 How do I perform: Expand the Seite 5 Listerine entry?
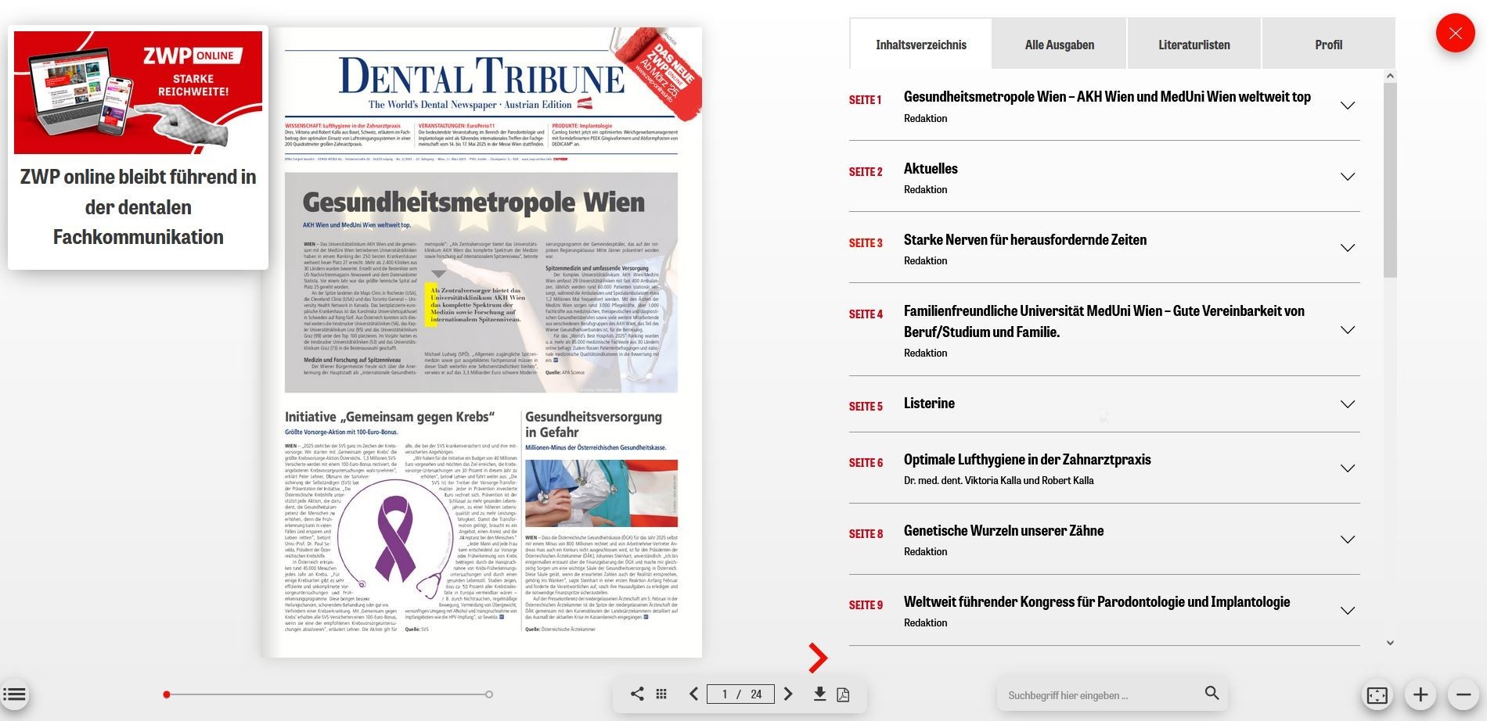click(x=1347, y=404)
